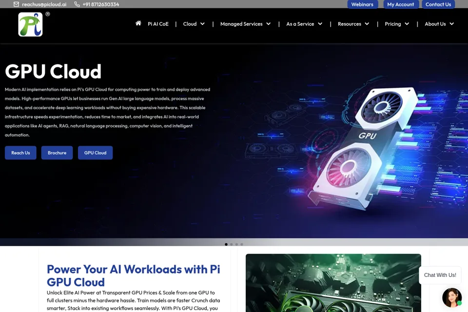
Task: Select the fourth carousel slide dot
Action: (242, 244)
